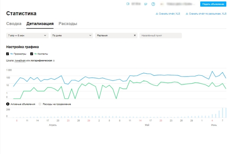Select 'Активные объявления' radio button
This screenshot has height=154, width=231.
8,104
